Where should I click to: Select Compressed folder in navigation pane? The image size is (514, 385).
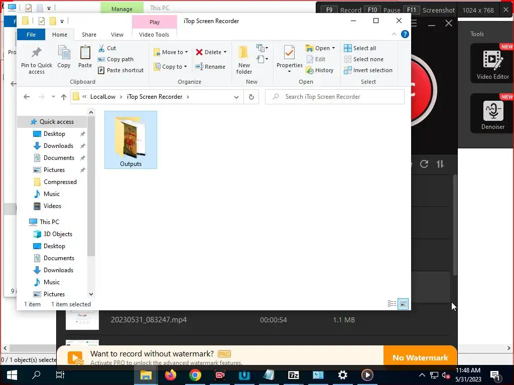click(60, 182)
